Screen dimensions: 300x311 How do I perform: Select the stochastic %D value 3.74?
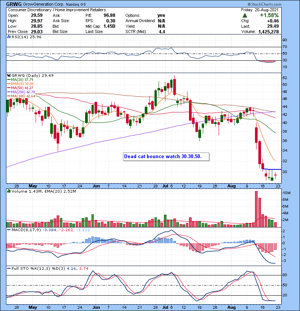(x=84, y=268)
